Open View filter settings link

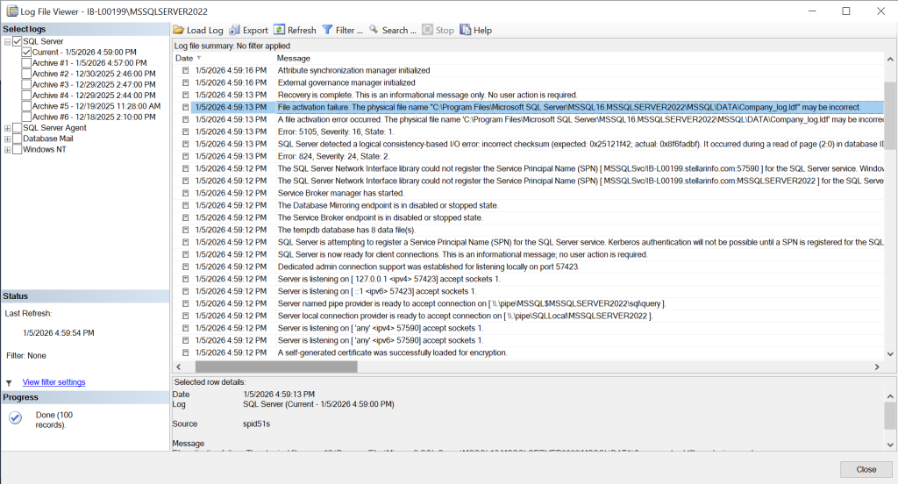pos(53,382)
